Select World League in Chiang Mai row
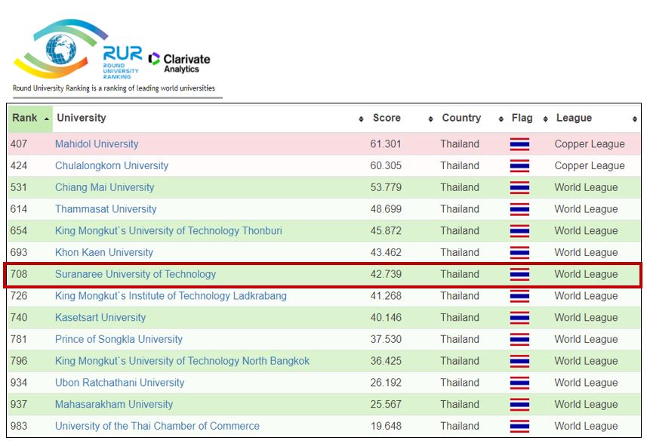 [x=587, y=187]
